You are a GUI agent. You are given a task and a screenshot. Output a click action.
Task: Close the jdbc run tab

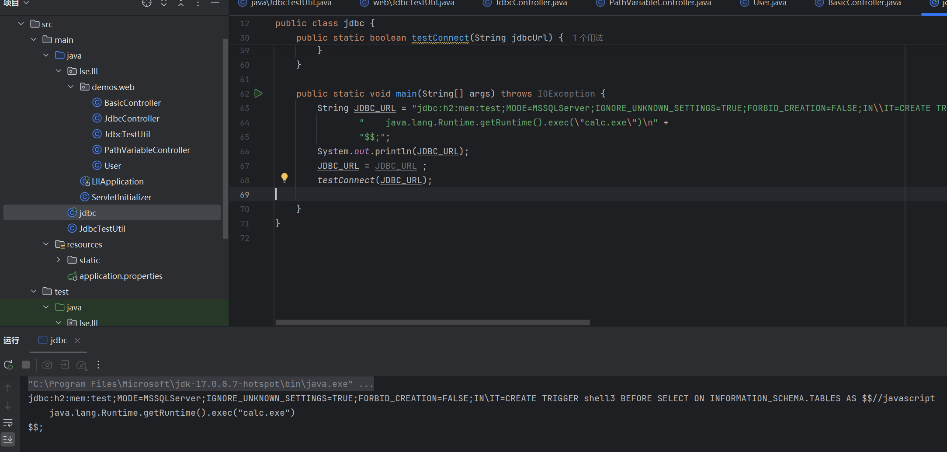click(x=77, y=341)
